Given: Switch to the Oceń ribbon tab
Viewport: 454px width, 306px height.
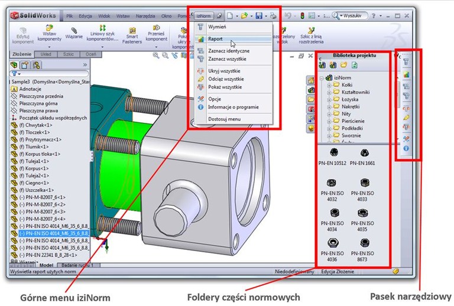Looking at the screenshot, I should click(x=90, y=54).
